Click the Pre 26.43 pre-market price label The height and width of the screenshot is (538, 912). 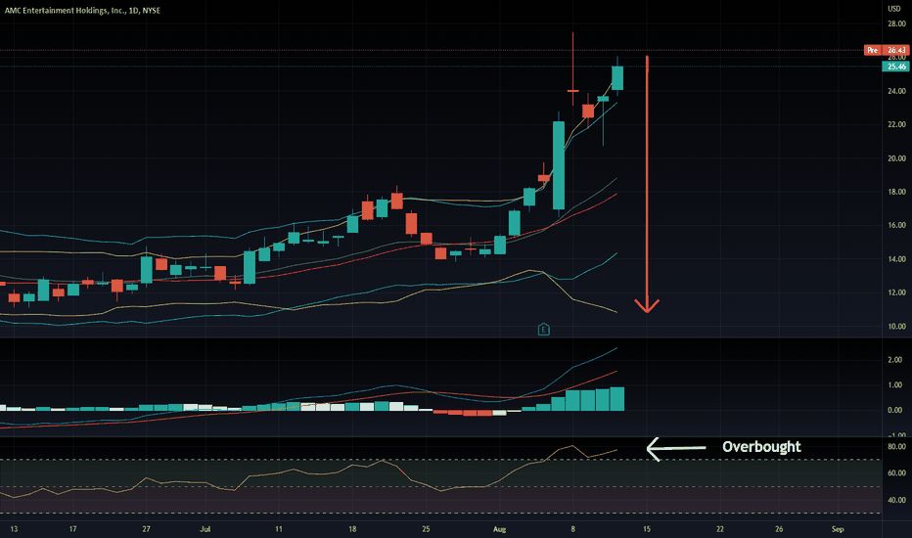coord(887,50)
